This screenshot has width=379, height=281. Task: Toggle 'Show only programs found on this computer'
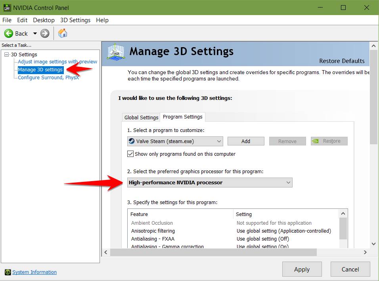click(130, 154)
